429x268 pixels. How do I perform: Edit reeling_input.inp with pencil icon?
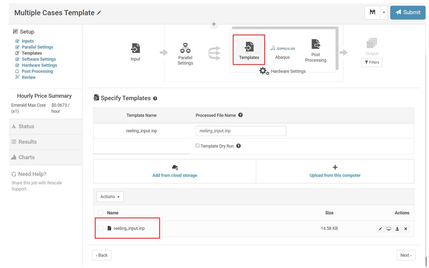click(x=380, y=228)
